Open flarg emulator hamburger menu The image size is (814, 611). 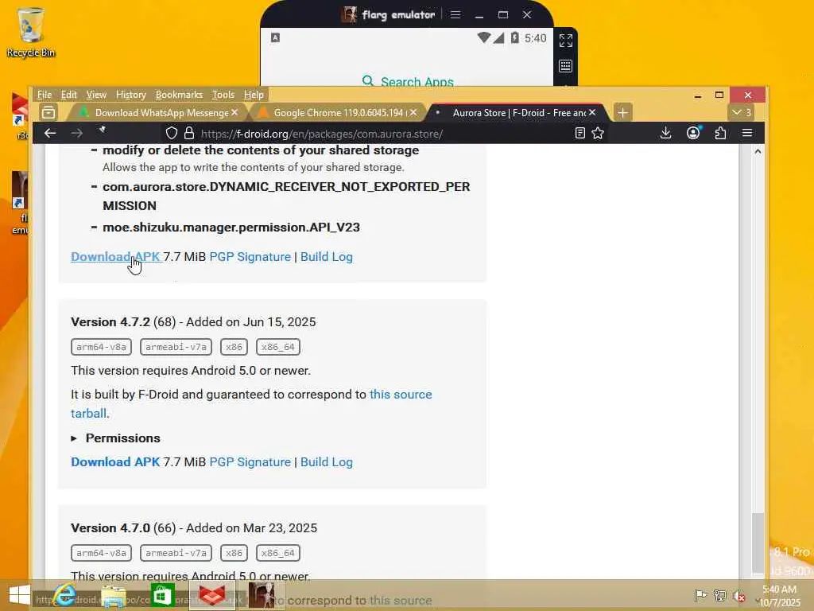(455, 14)
